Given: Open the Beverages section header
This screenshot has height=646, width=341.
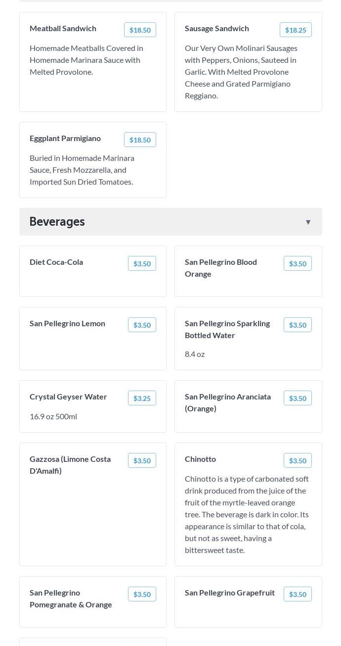Looking at the screenshot, I should tap(170, 222).
